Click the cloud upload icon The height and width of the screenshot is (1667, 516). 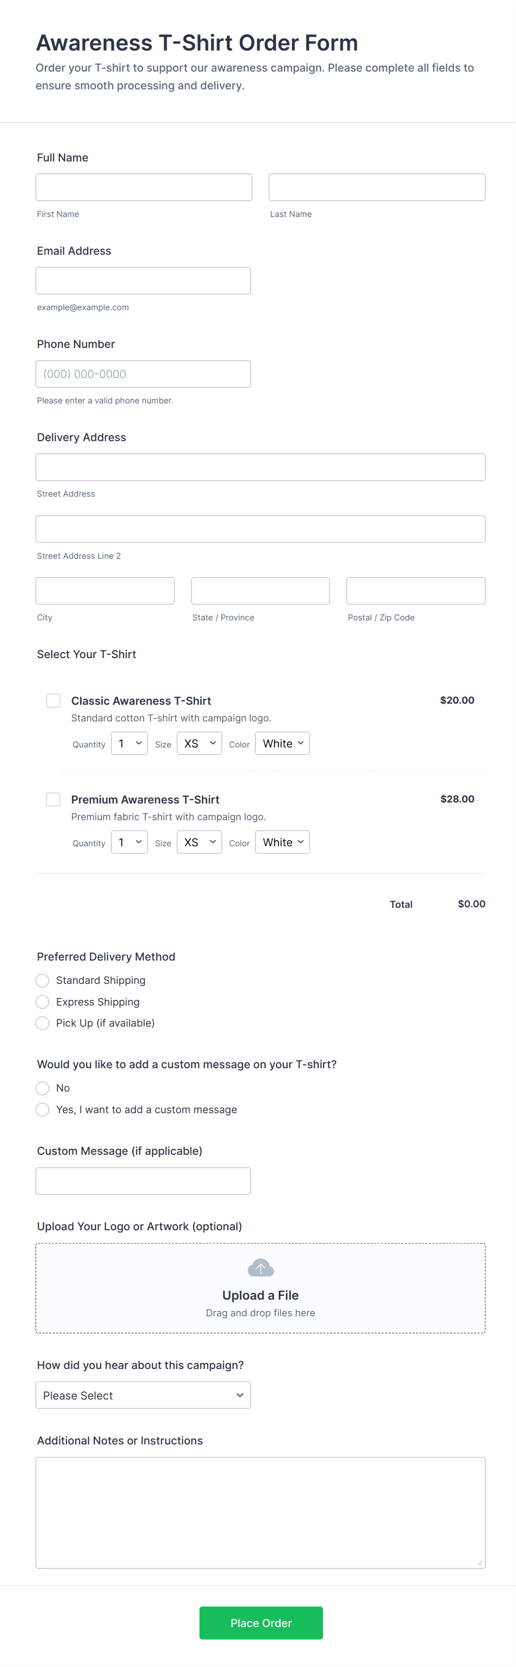tap(260, 1267)
